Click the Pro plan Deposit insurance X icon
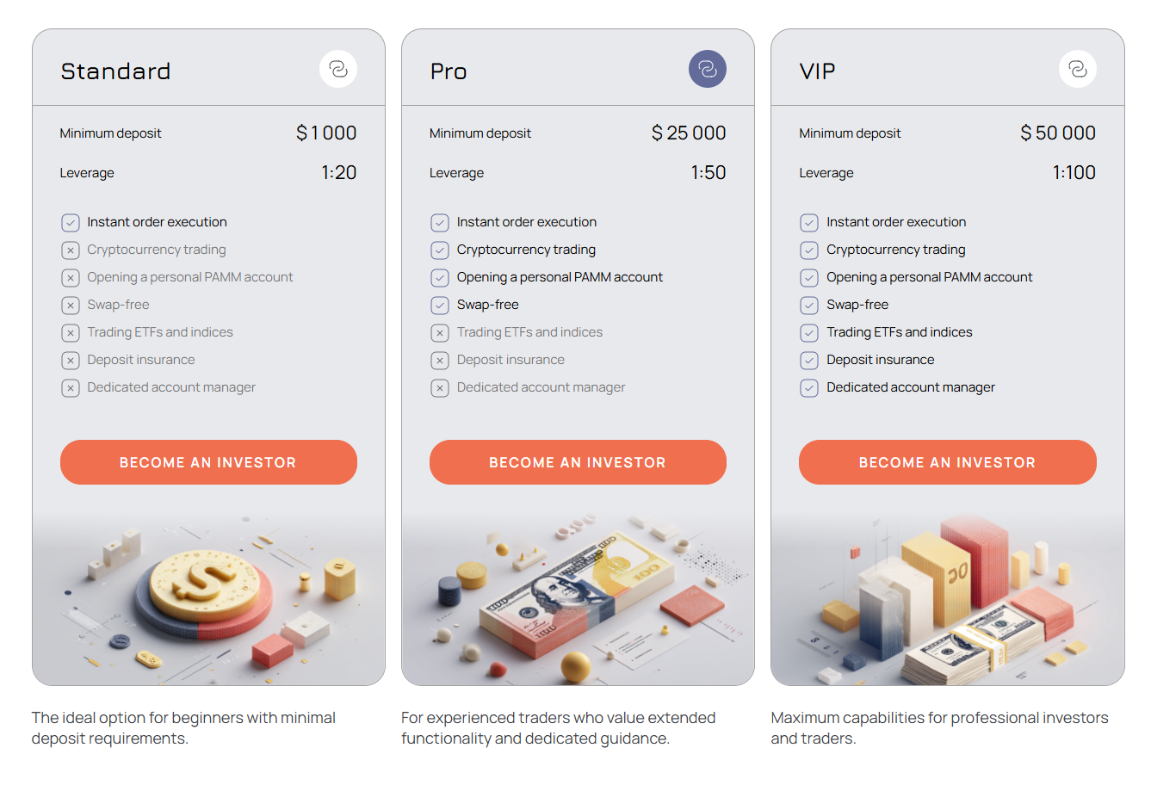 [x=440, y=361]
